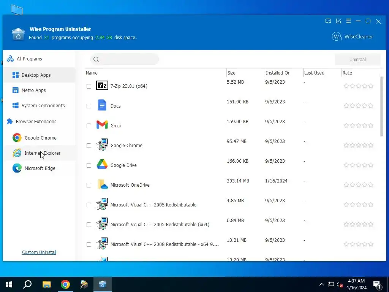
Task: Open taskbar search
Action: (x=27, y=284)
